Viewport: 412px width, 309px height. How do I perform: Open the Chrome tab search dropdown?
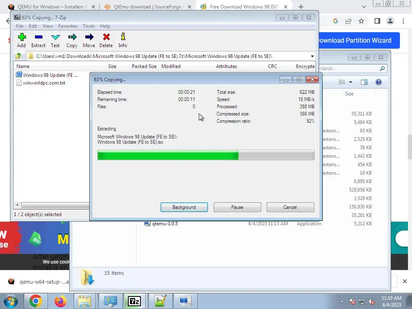[x=364, y=7]
